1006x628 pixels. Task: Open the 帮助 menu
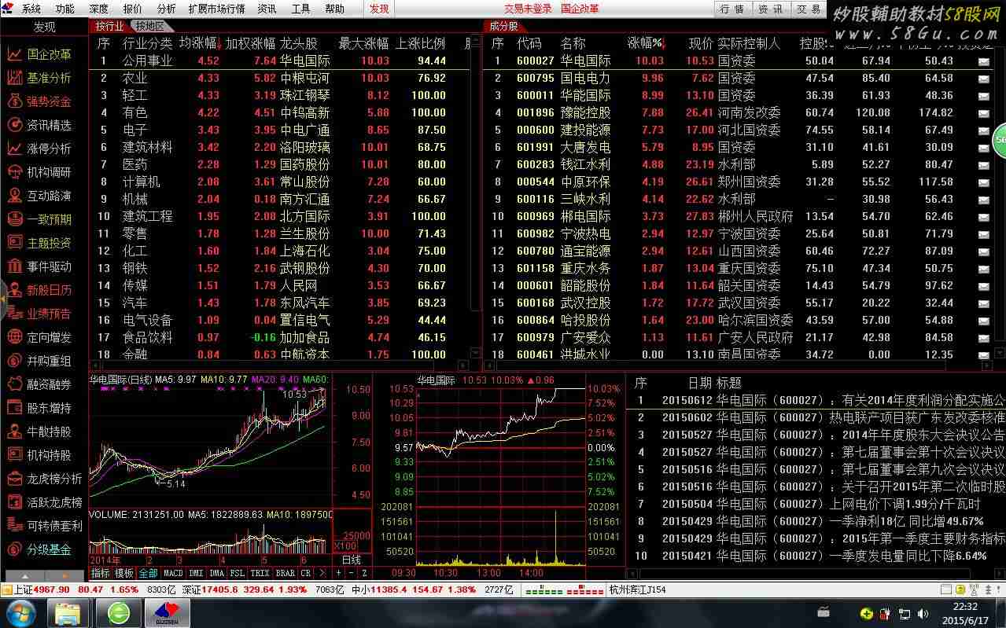click(334, 9)
